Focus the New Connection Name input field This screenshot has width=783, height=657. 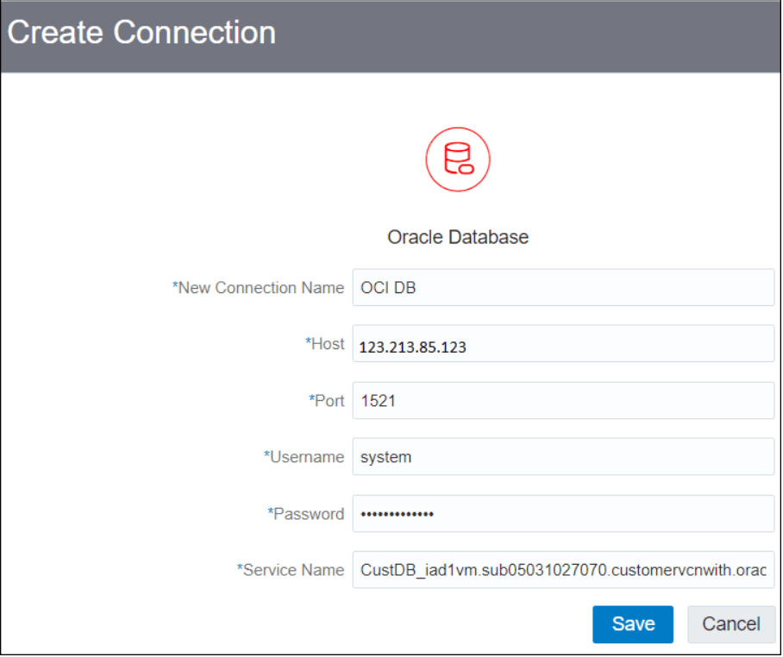click(563, 288)
